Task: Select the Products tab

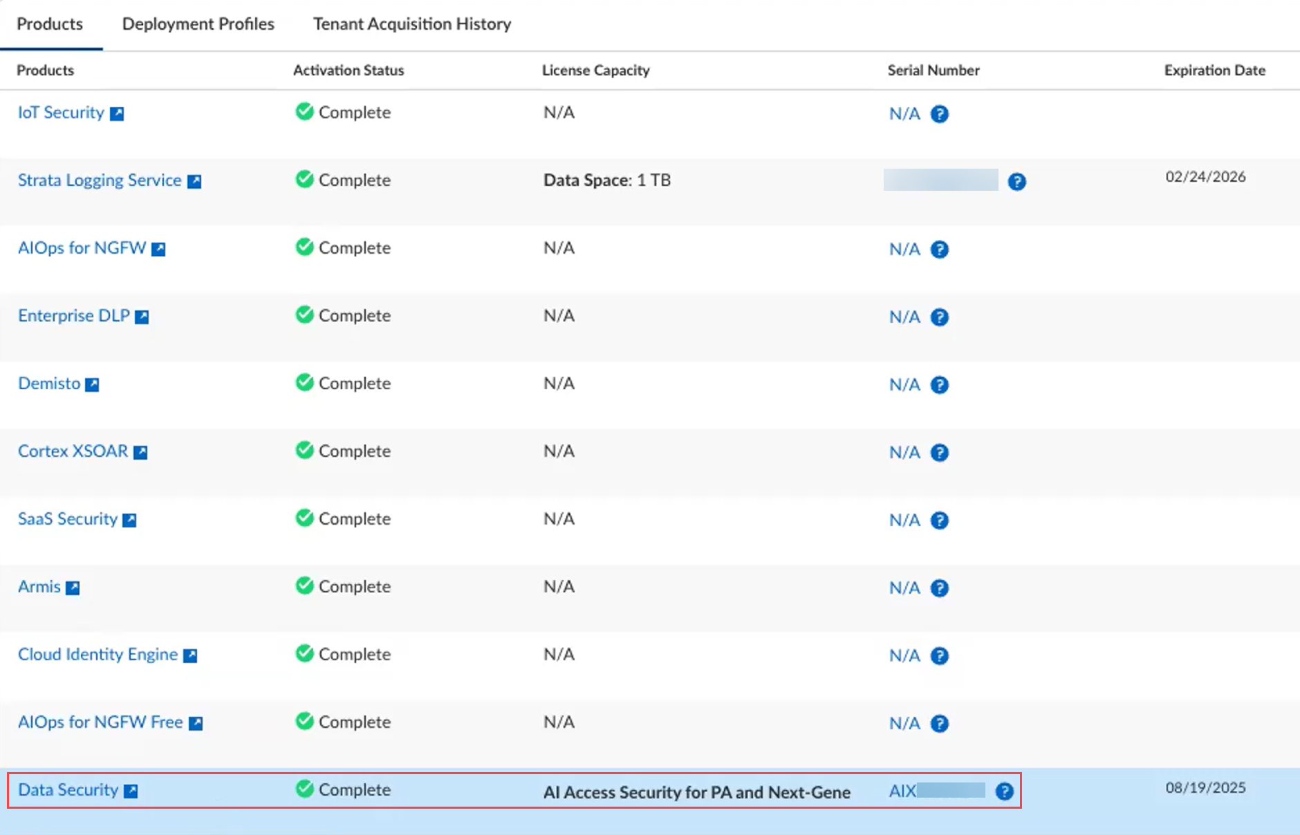Action: tap(50, 24)
